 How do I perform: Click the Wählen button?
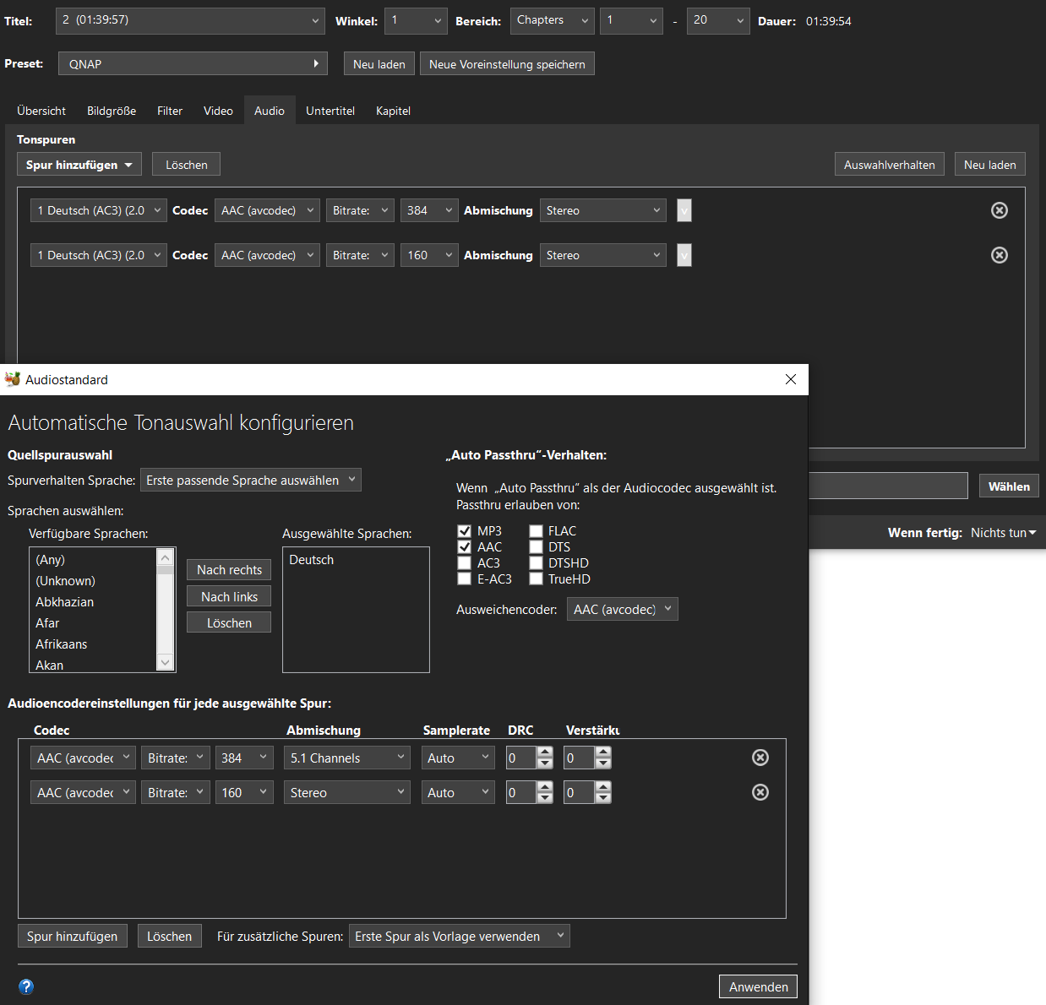[x=1009, y=486]
